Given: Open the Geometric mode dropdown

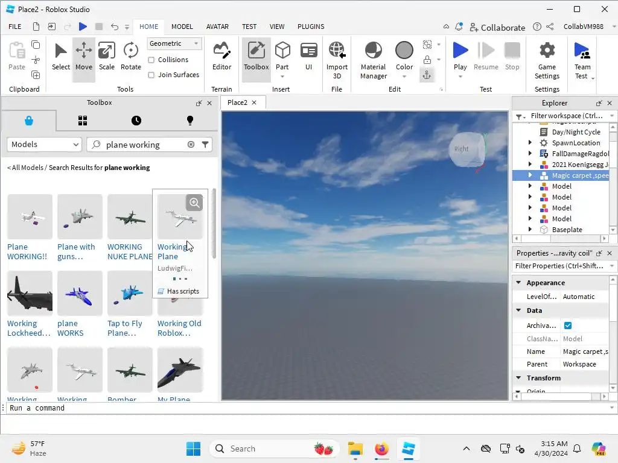Looking at the screenshot, I should pos(174,43).
